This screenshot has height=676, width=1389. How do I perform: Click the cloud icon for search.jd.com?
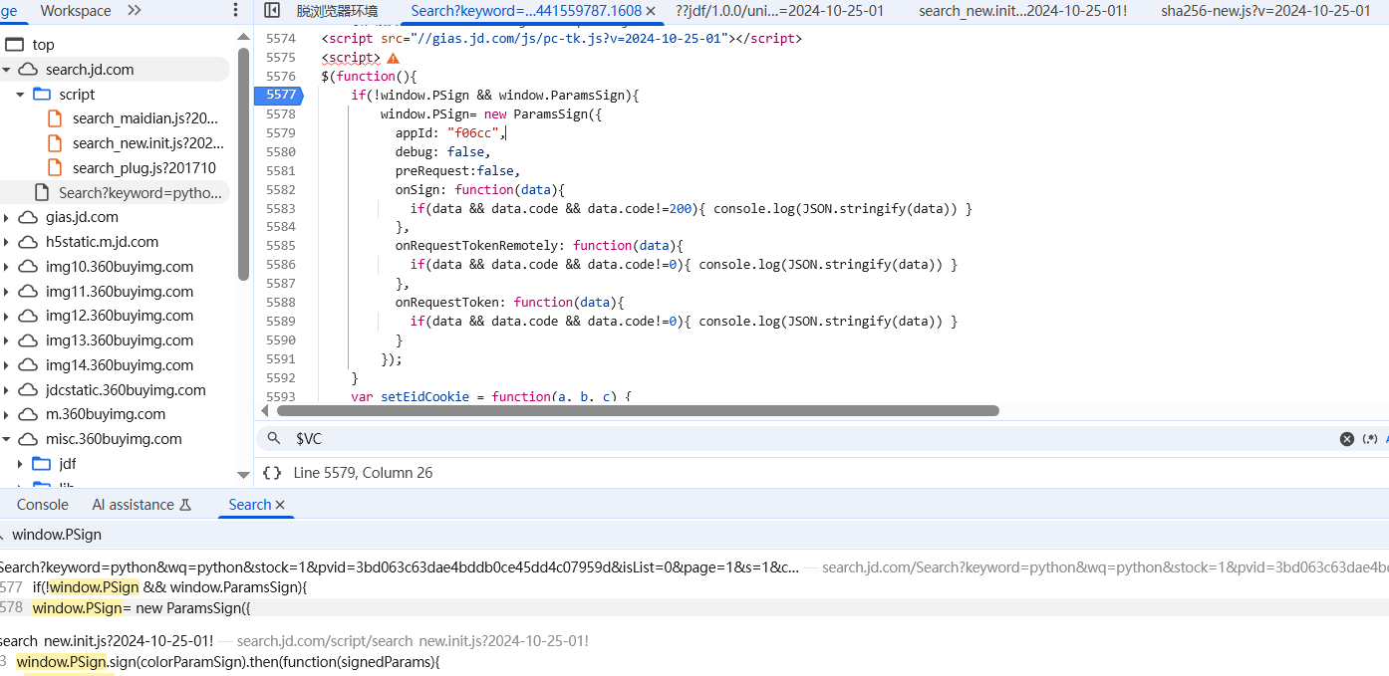(x=28, y=70)
